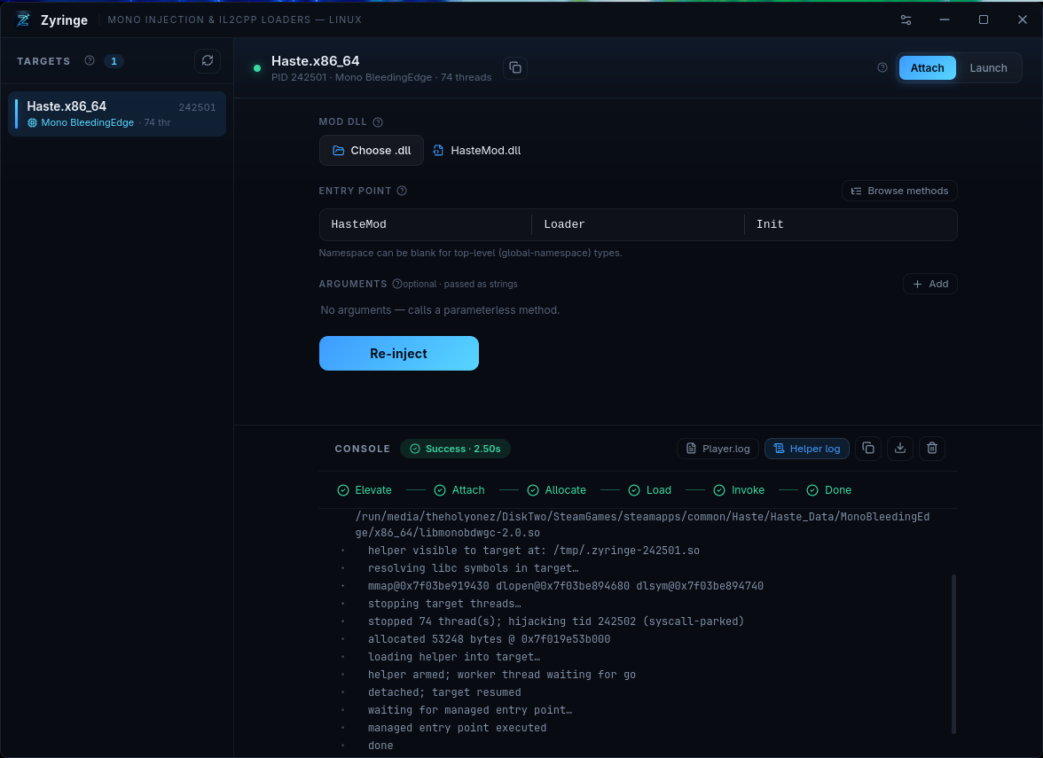Click the Done step indicator

point(828,490)
